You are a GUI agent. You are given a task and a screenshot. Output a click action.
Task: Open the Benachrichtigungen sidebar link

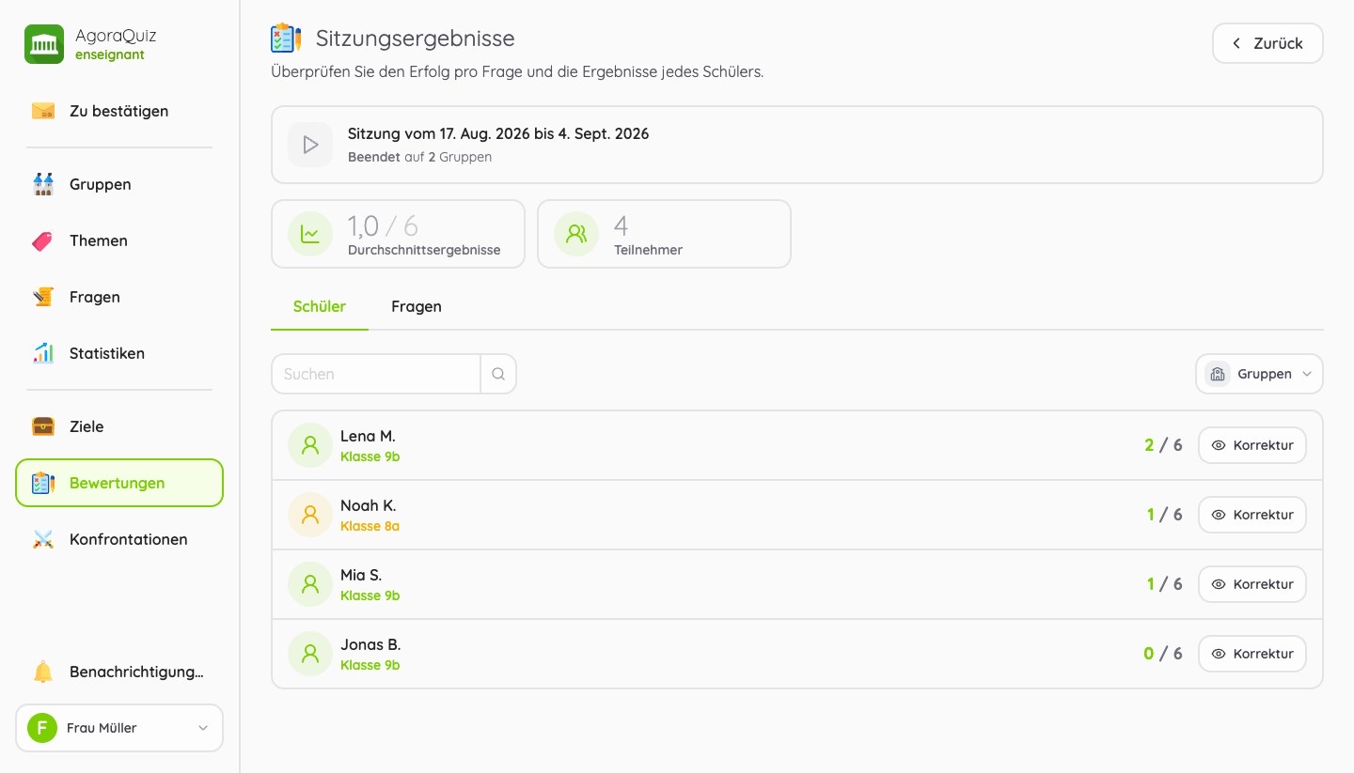tap(119, 672)
